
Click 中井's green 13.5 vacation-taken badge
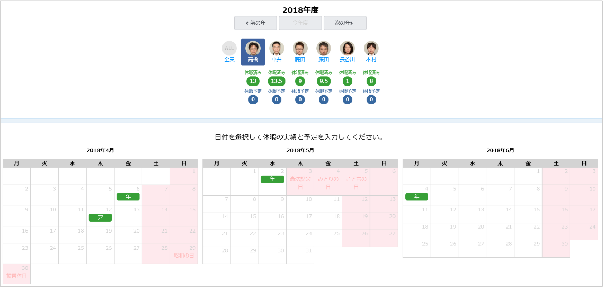coord(276,81)
